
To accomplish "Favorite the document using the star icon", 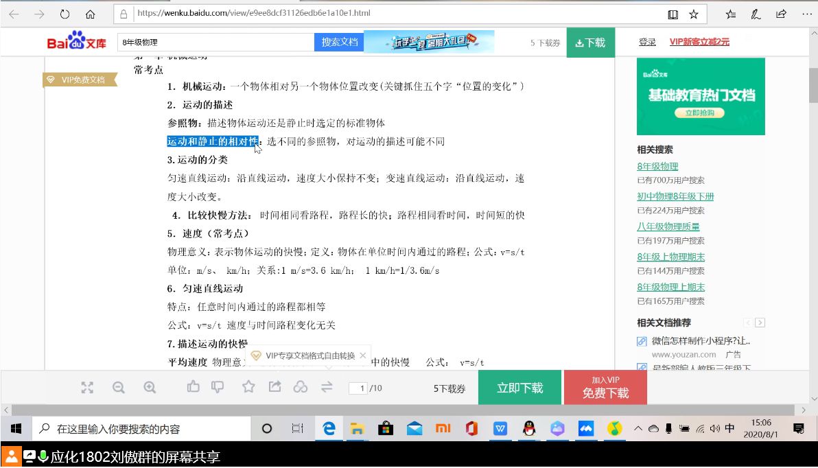I will (x=248, y=387).
